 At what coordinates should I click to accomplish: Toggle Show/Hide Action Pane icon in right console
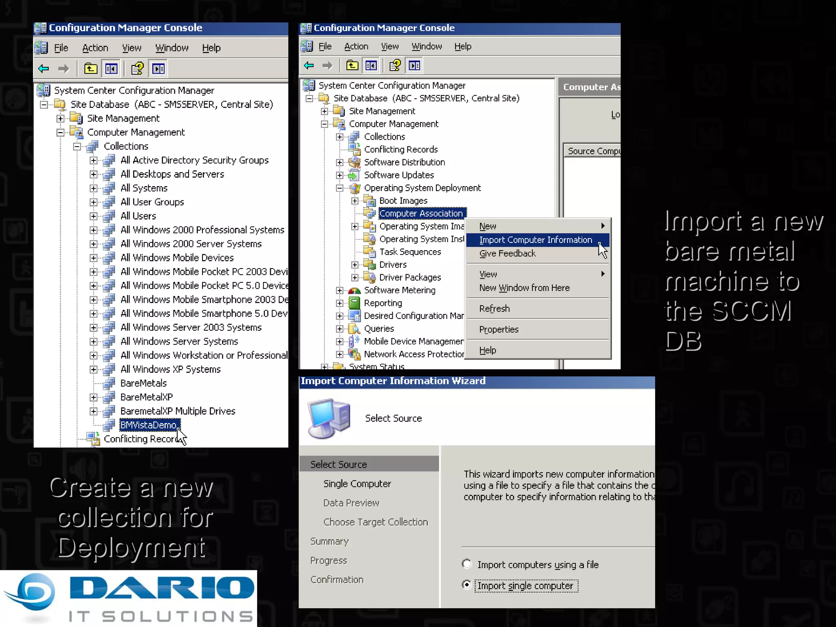414,65
